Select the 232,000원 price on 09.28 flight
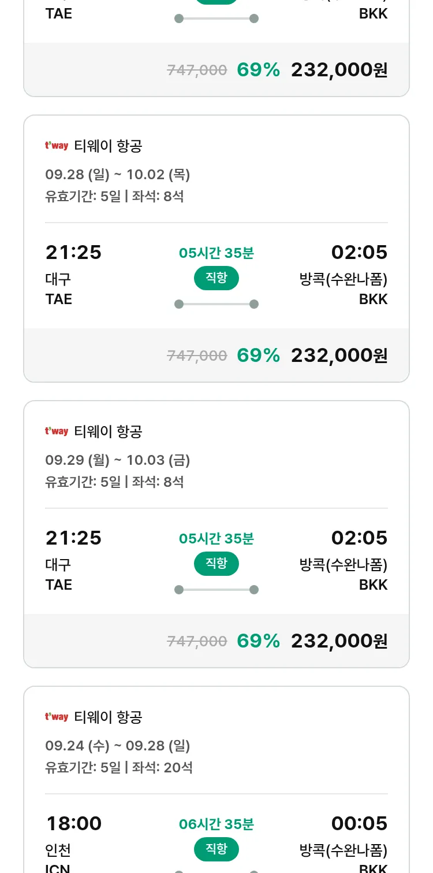 (339, 356)
